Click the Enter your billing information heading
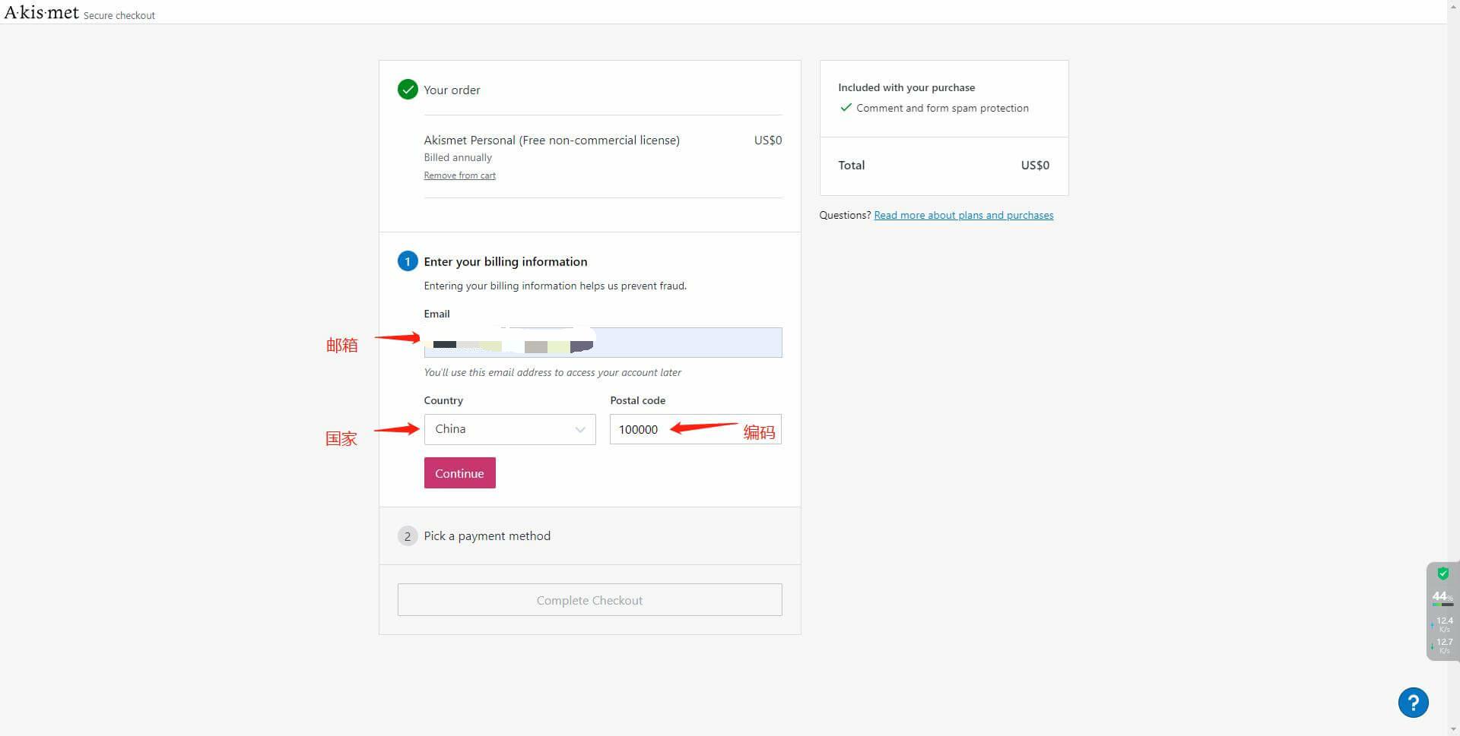This screenshot has width=1460, height=736. pos(505,261)
